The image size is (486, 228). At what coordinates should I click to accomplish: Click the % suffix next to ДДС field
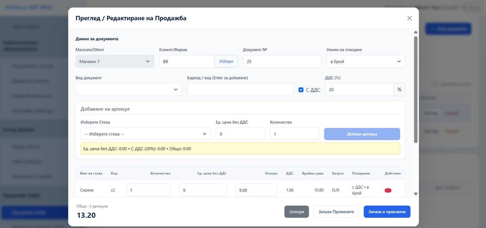click(x=399, y=90)
